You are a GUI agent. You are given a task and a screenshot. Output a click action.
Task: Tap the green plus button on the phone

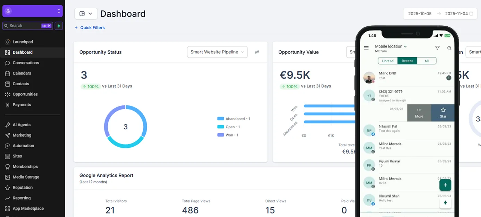[x=445, y=185]
